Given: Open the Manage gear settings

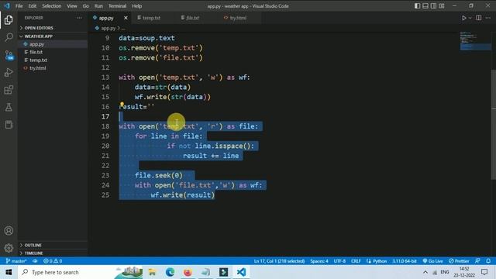Looking at the screenshot, I should (9, 248).
